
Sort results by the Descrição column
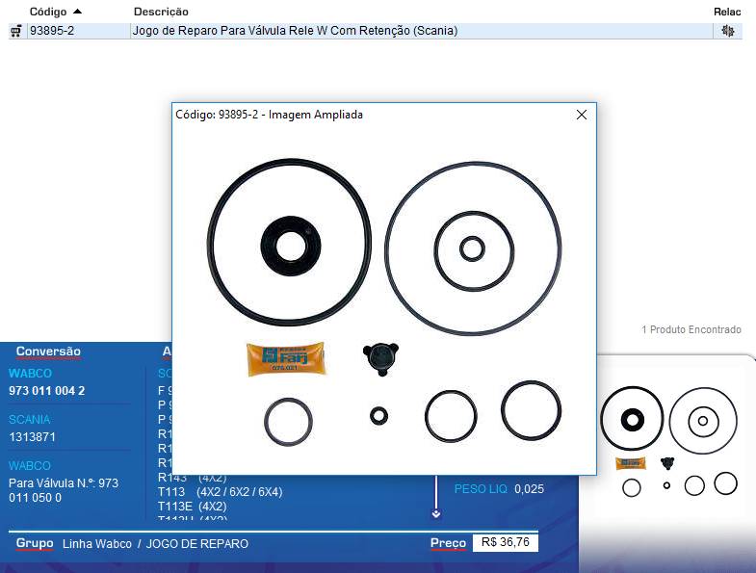[x=161, y=12]
